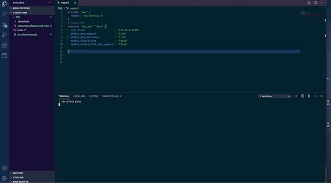Screen dimensions: 331x183
Task: Click the resource "aws_vpc" "main" line
Action: pos(87,27)
